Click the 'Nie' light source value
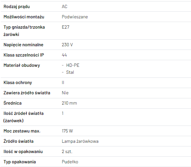 (x=65, y=93)
